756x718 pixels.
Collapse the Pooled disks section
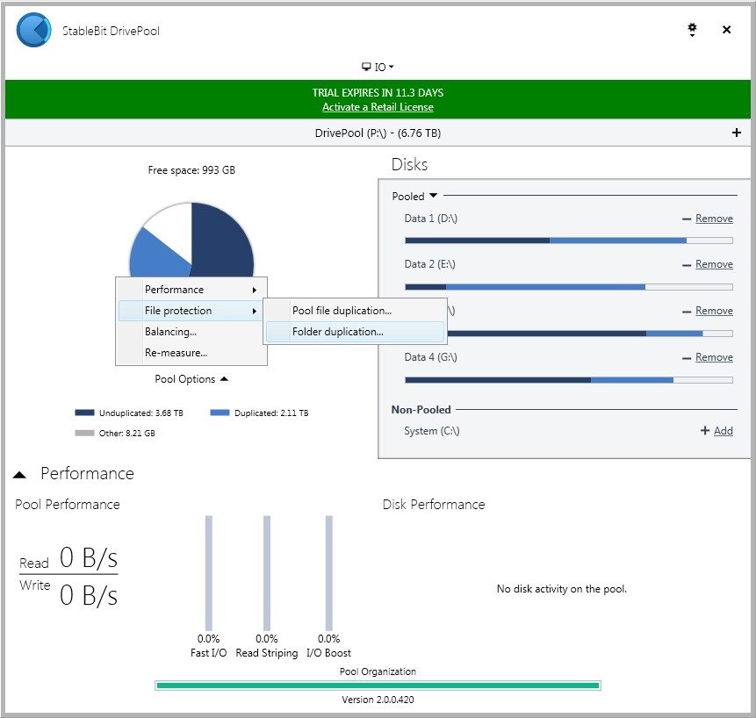coord(414,196)
